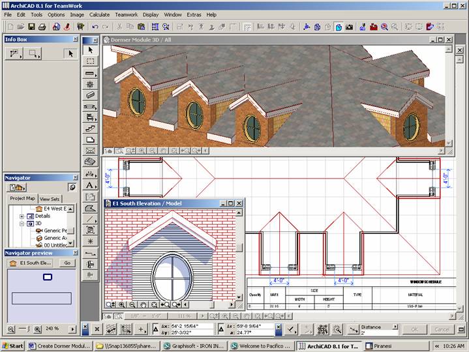Open the Wall tool flyout arrow
The height and width of the screenshot is (352, 469).
[x=96, y=76]
